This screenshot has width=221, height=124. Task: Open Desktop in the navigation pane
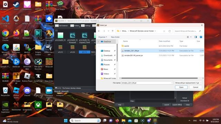point(107,51)
